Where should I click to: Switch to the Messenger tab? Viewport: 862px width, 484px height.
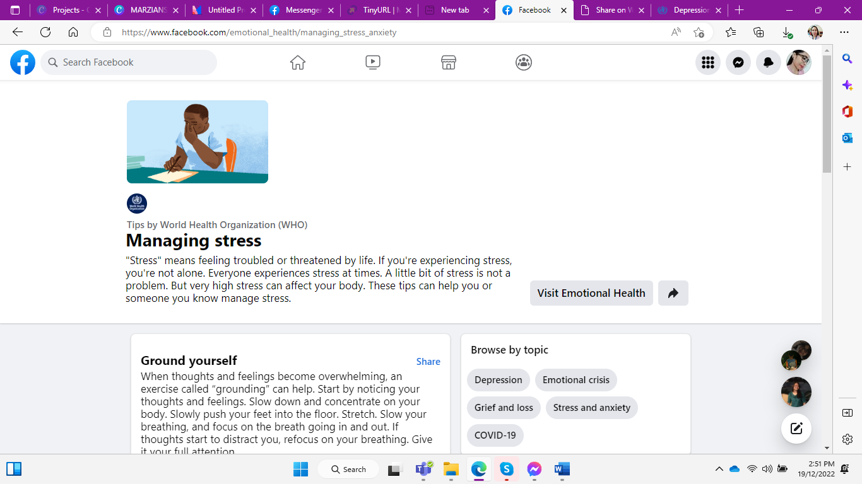click(x=302, y=10)
